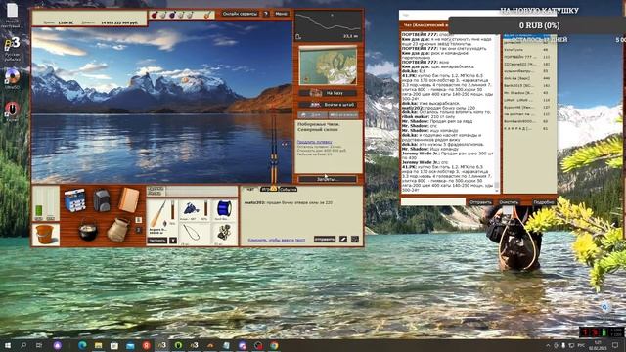Open the orange fish bucket
626x352 pixels.
pos(45,234)
